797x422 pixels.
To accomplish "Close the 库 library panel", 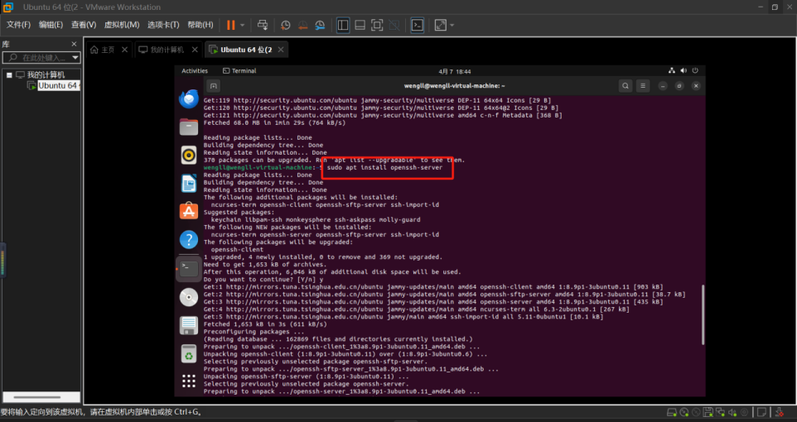I will pos(75,44).
